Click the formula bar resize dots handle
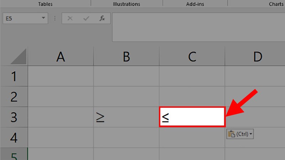This screenshot has height=160, width=285. (x=55, y=18)
